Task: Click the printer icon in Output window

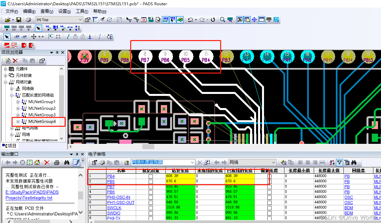Action: pos(57,163)
